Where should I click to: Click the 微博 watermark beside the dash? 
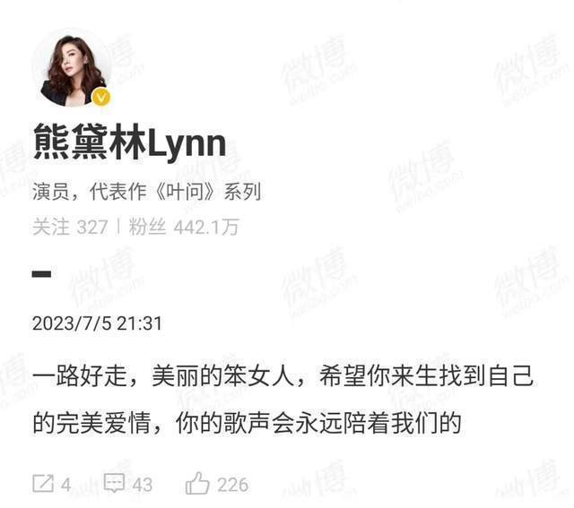(106, 280)
